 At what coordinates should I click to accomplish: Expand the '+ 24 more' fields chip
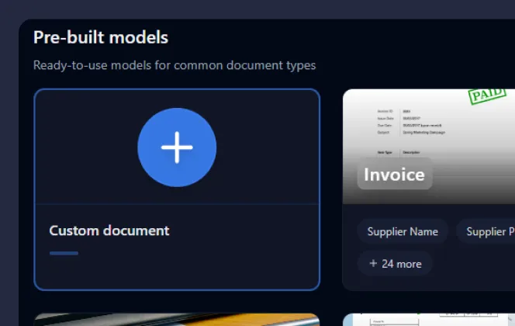[395, 264]
